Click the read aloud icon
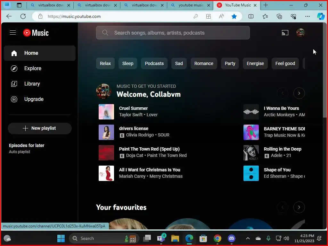Screen dimensions: 328x246 point(221,16)
